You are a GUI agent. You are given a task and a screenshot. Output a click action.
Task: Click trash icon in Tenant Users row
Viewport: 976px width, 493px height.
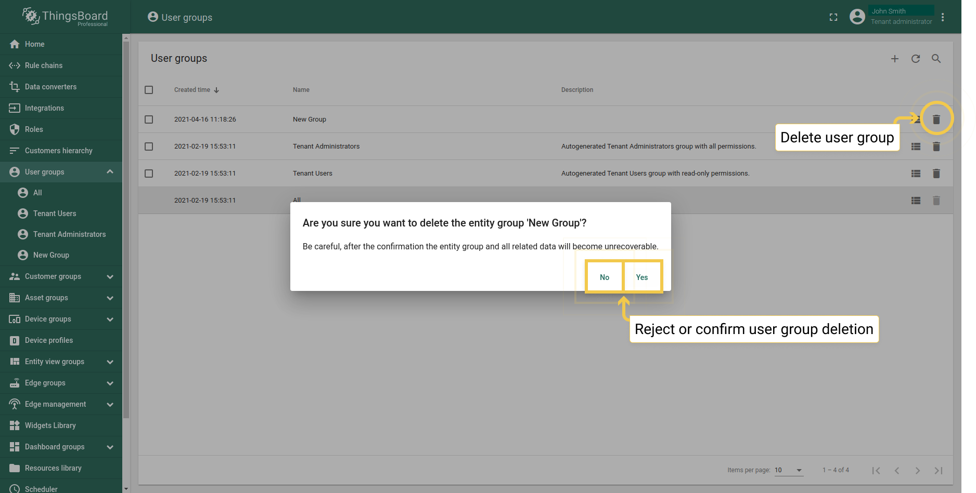pyautogui.click(x=936, y=174)
